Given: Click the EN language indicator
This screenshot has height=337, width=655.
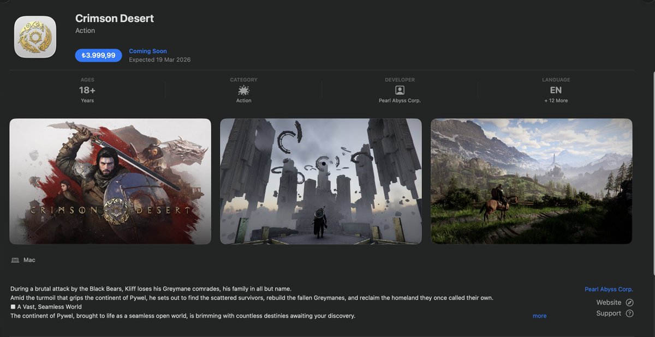Looking at the screenshot, I should [556, 91].
